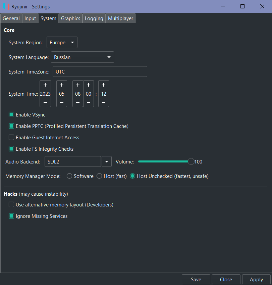Click the Ryujinx logo in title bar

point(6,6)
